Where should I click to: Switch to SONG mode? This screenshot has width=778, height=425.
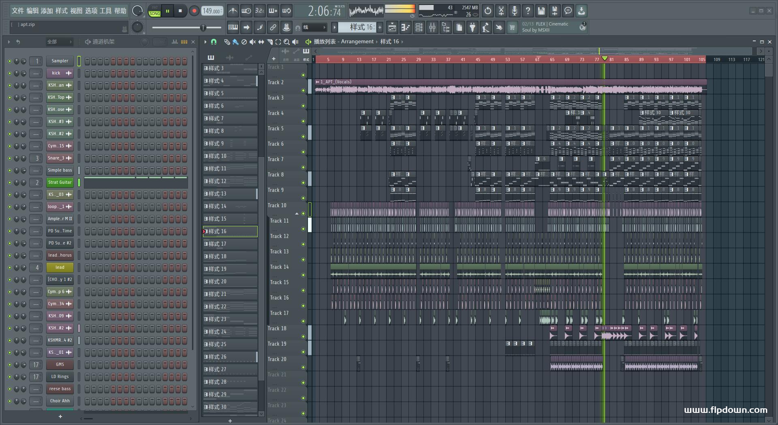tap(155, 14)
